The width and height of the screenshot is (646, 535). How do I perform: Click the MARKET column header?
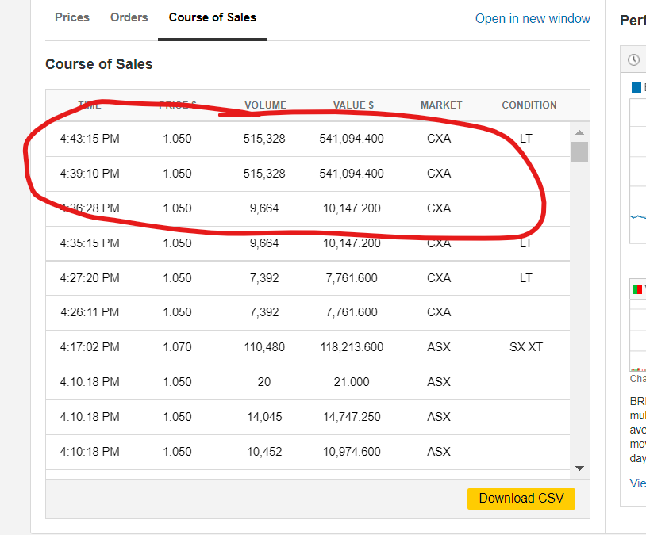(441, 105)
